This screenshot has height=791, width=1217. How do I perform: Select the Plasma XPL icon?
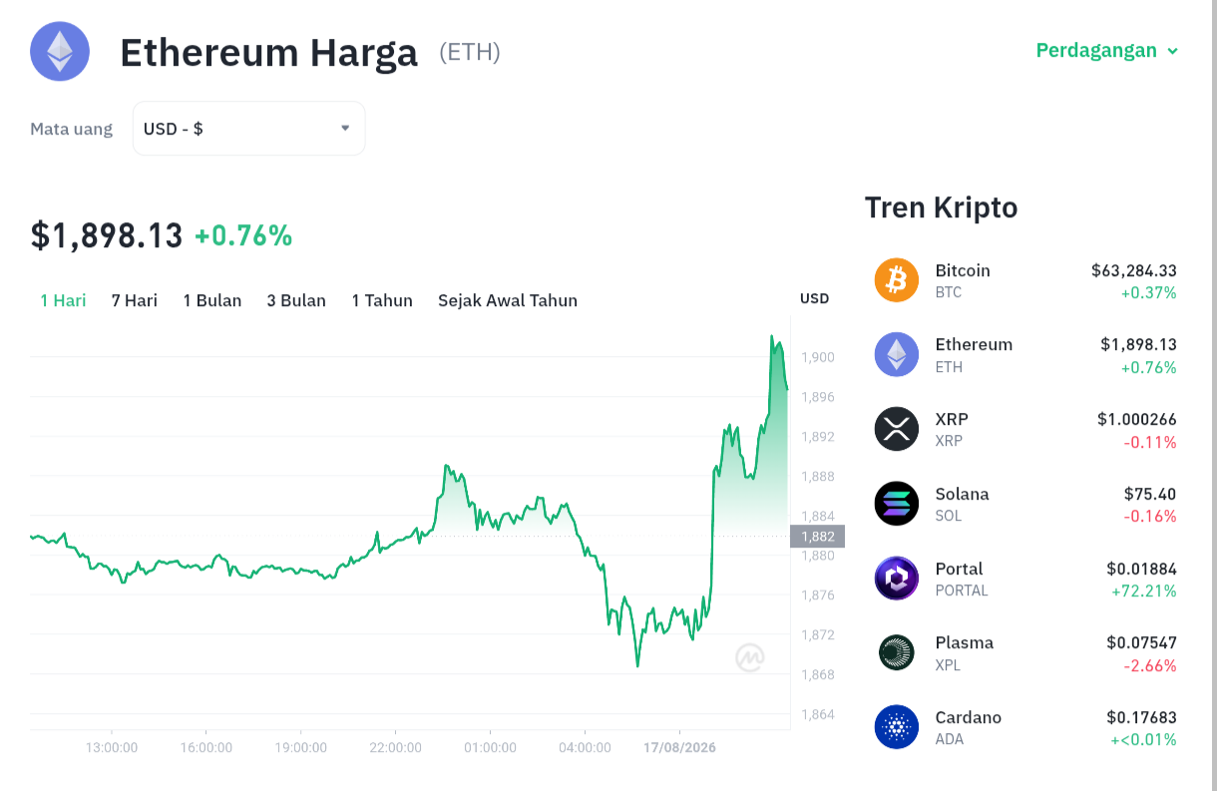tap(897, 652)
